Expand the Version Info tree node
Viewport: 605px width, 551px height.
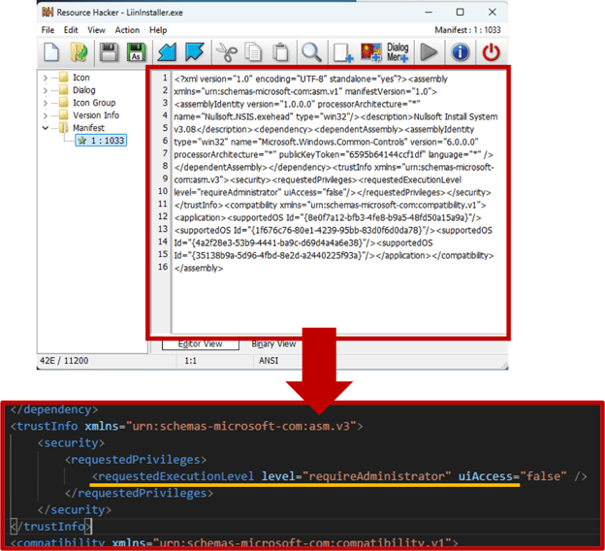46,115
